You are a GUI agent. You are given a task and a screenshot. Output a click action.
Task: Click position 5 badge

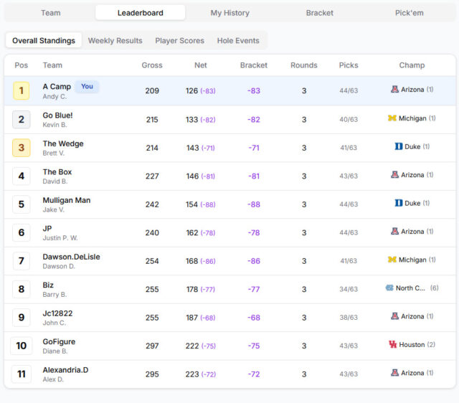21,204
